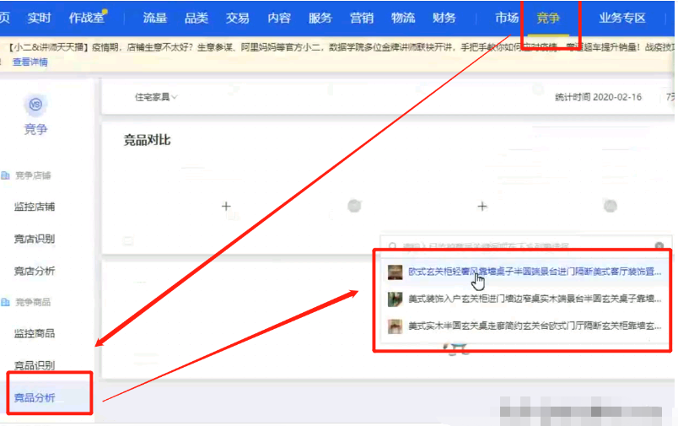
Task: Click the 竞争店铺 section icon
Action: pos(5,175)
